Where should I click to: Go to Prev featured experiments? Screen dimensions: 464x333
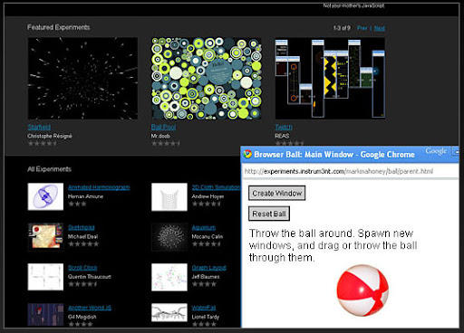(x=362, y=28)
